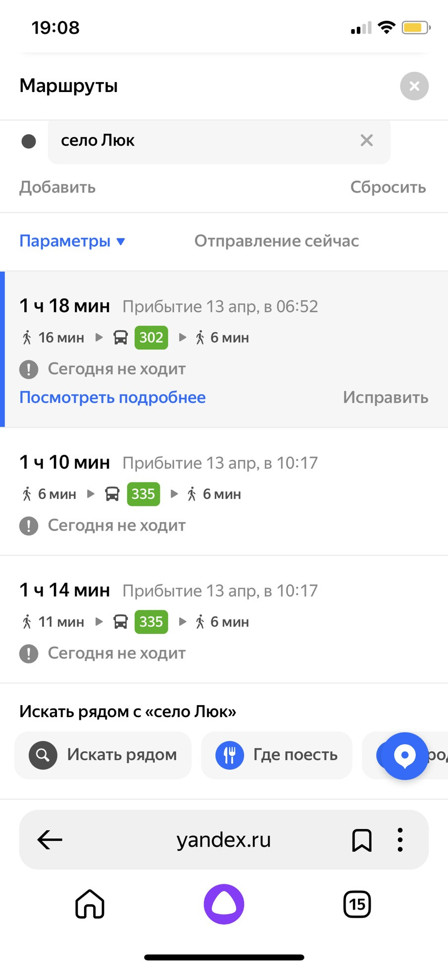Viewport: 448px width, 970px height.
Task: Bookmark the page with the bookmark icon
Action: point(361,840)
